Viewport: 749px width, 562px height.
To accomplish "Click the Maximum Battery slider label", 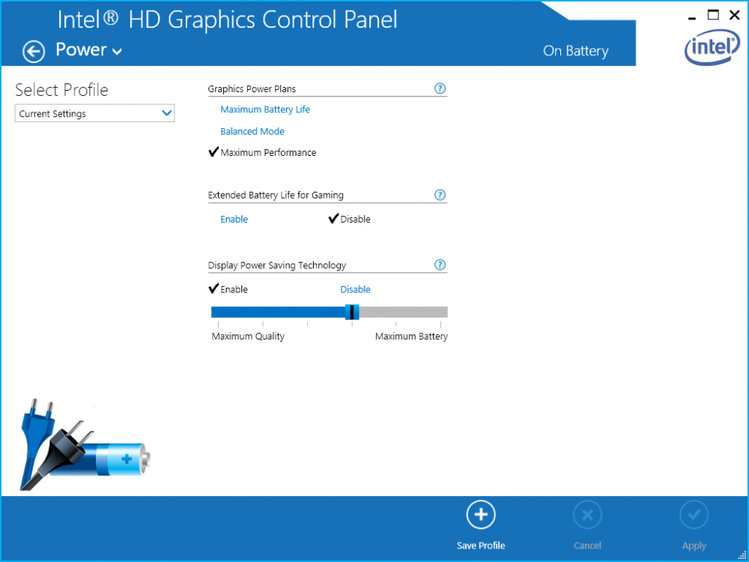I will (x=411, y=336).
